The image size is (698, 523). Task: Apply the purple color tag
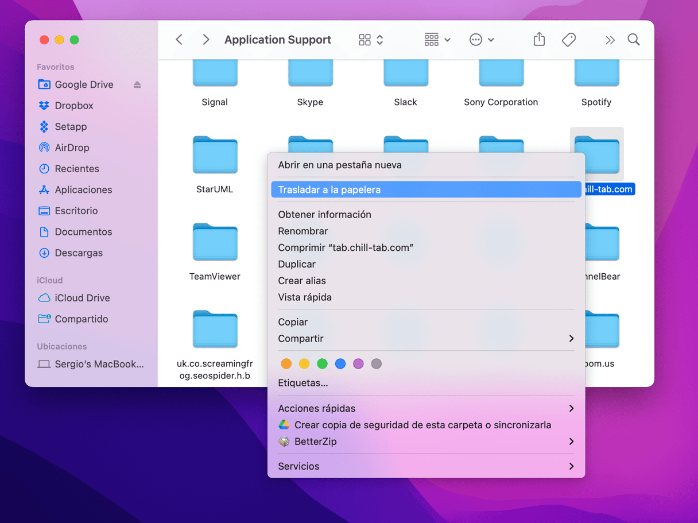(358, 363)
